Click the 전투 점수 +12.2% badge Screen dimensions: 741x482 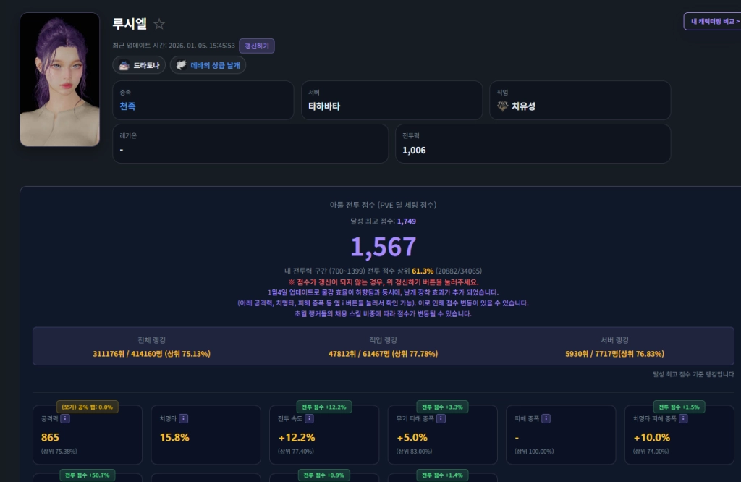pos(323,407)
